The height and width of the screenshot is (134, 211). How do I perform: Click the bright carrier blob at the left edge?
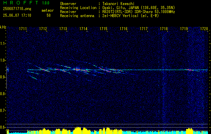click(8, 70)
